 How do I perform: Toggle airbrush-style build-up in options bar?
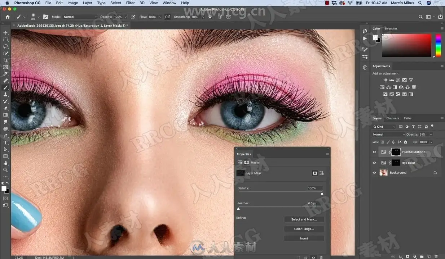pyautogui.click(x=168, y=17)
